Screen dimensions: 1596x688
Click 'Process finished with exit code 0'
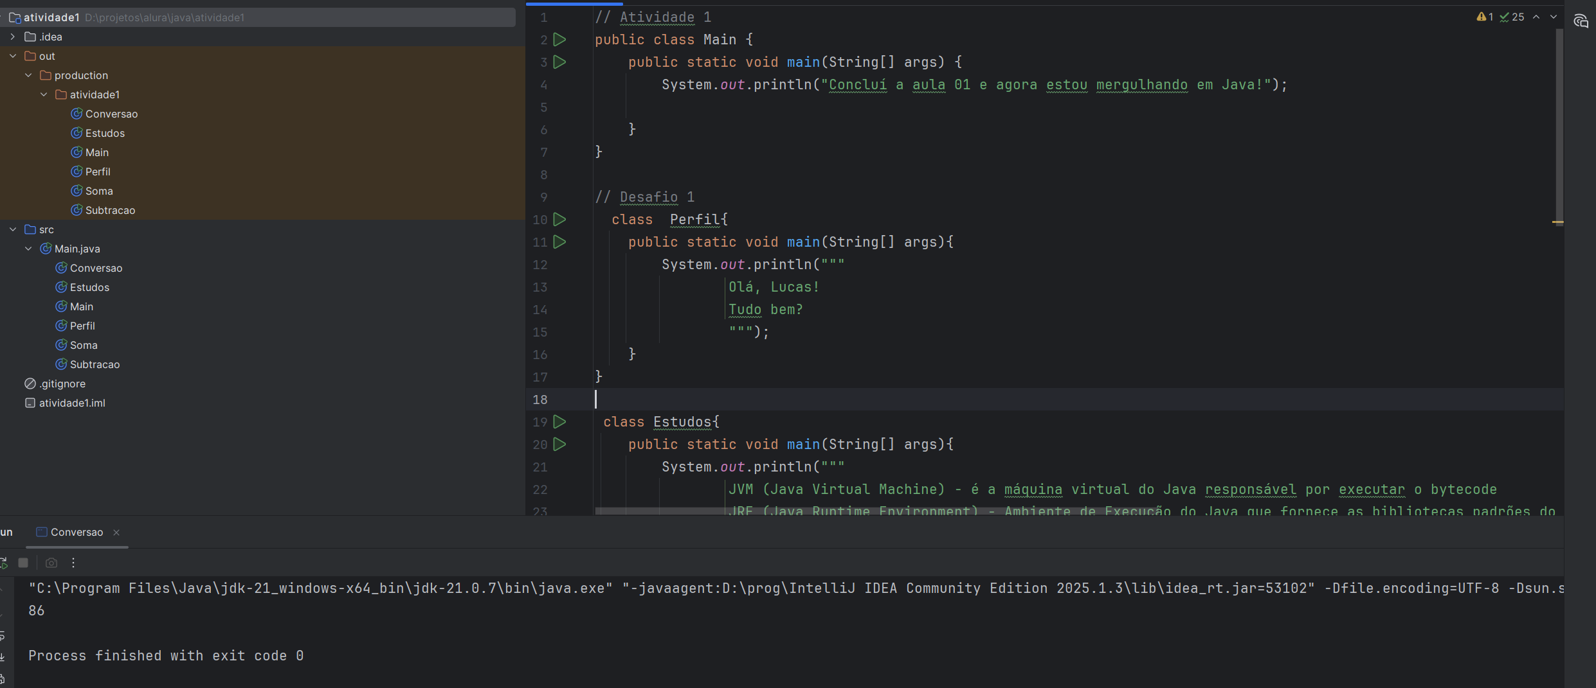(x=166, y=656)
